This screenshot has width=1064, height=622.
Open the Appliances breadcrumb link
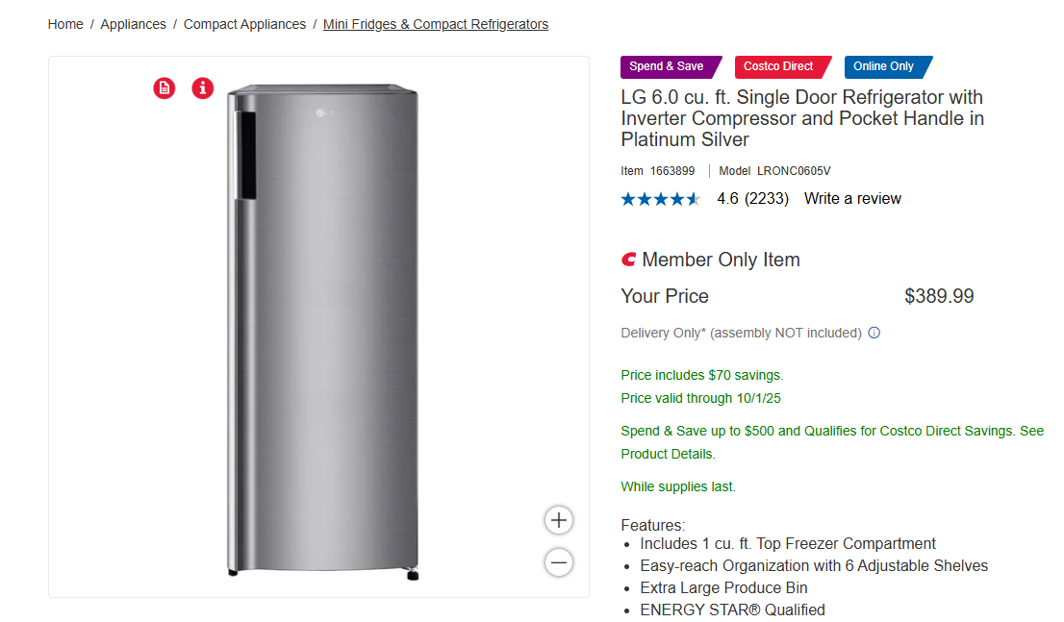coord(133,24)
